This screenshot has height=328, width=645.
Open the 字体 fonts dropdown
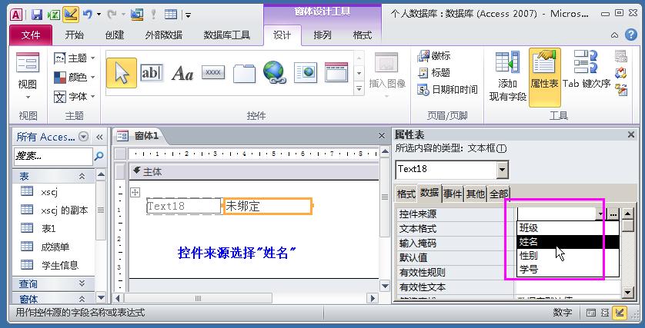pos(75,97)
